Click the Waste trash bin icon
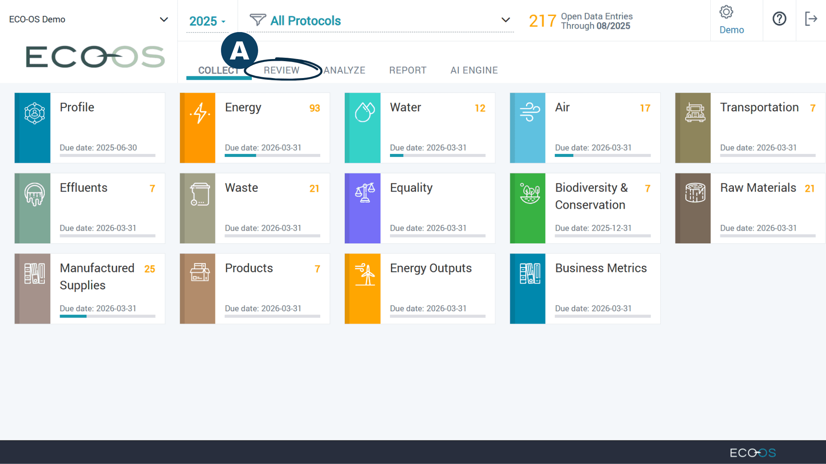This screenshot has height=464, width=826. 199,194
